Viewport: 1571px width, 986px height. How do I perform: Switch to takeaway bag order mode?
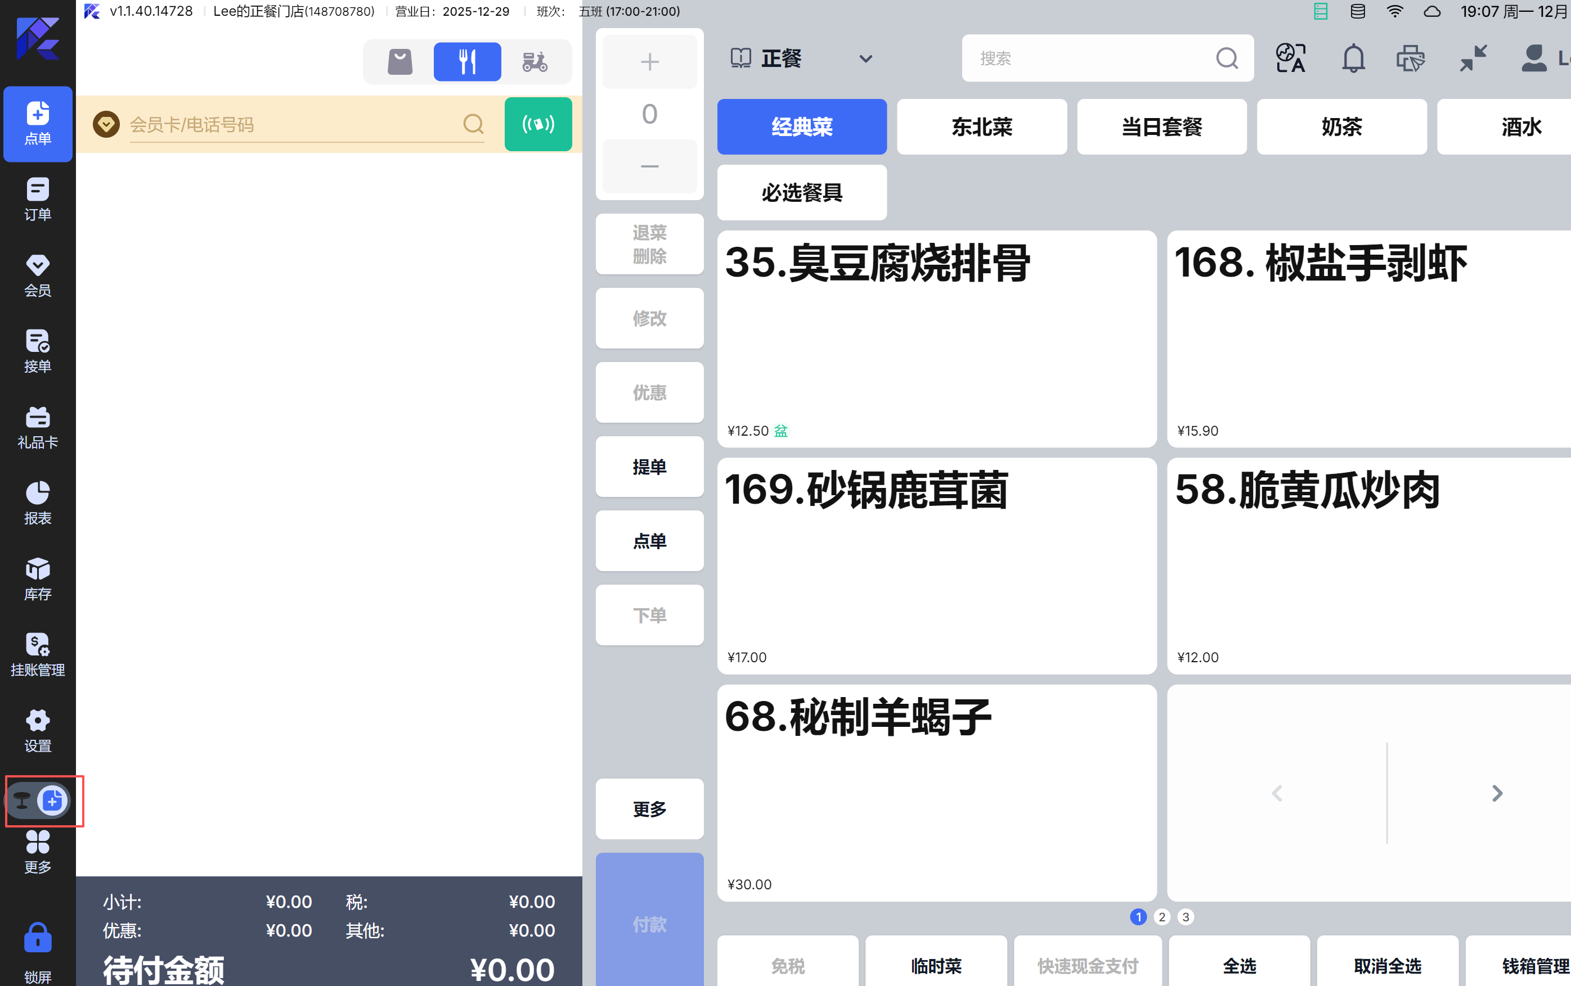[400, 62]
